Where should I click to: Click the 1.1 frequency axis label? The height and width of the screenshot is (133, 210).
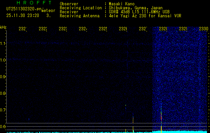3,43
